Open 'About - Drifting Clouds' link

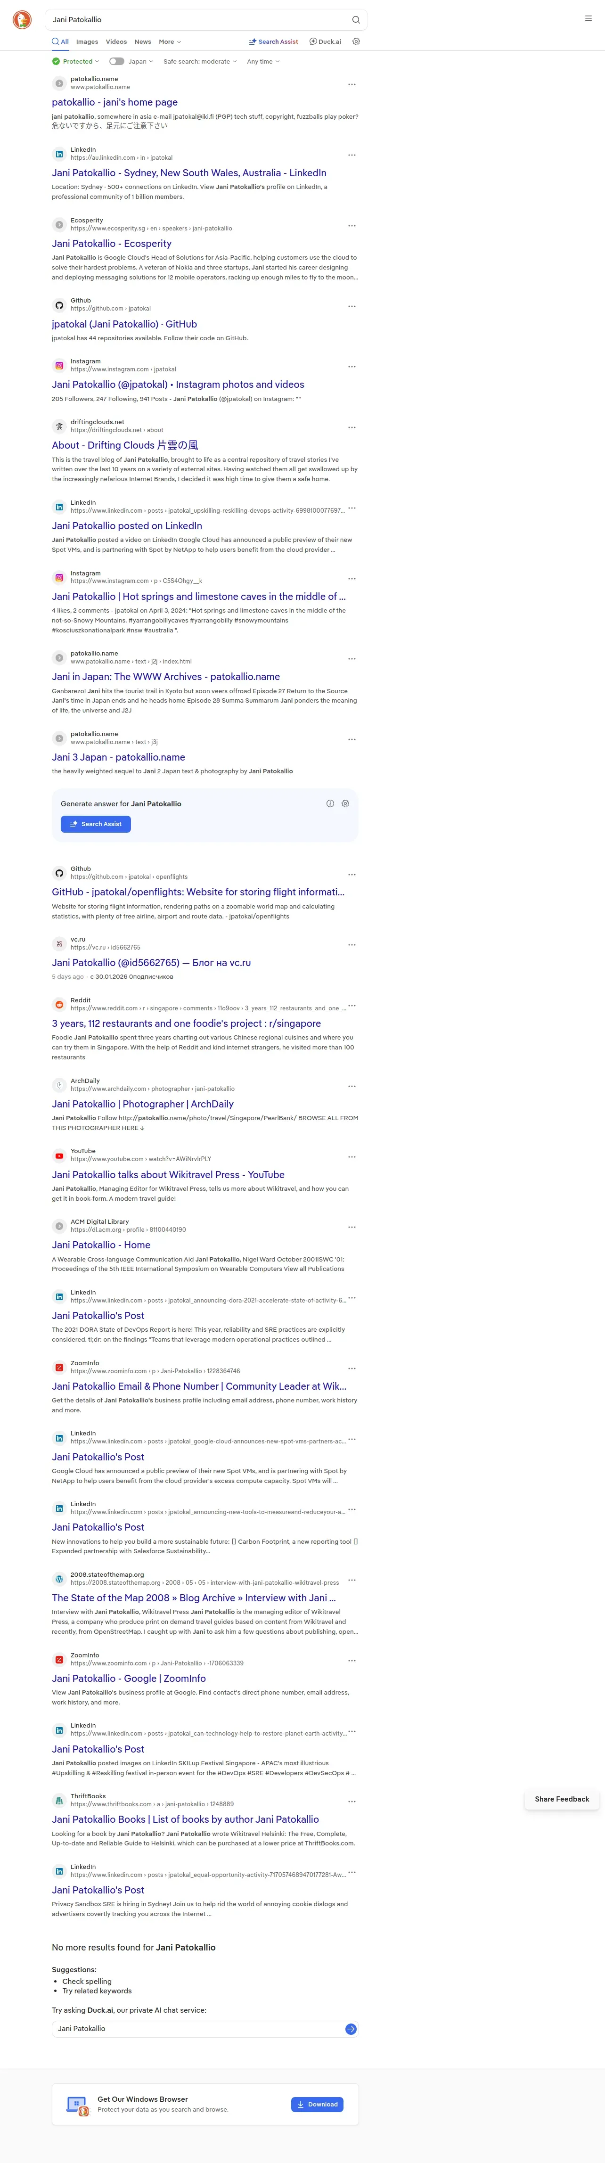[125, 445]
